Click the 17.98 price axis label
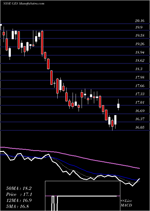Image resolution: width=150 pixels, height=211 pixels. [140, 77]
